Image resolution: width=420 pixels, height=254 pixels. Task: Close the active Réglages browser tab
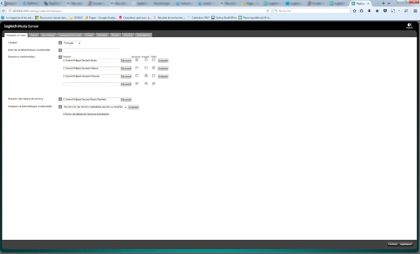(x=368, y=3)
